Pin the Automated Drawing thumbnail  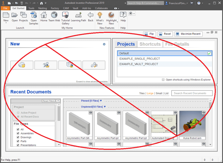click(x=175, y=113)
